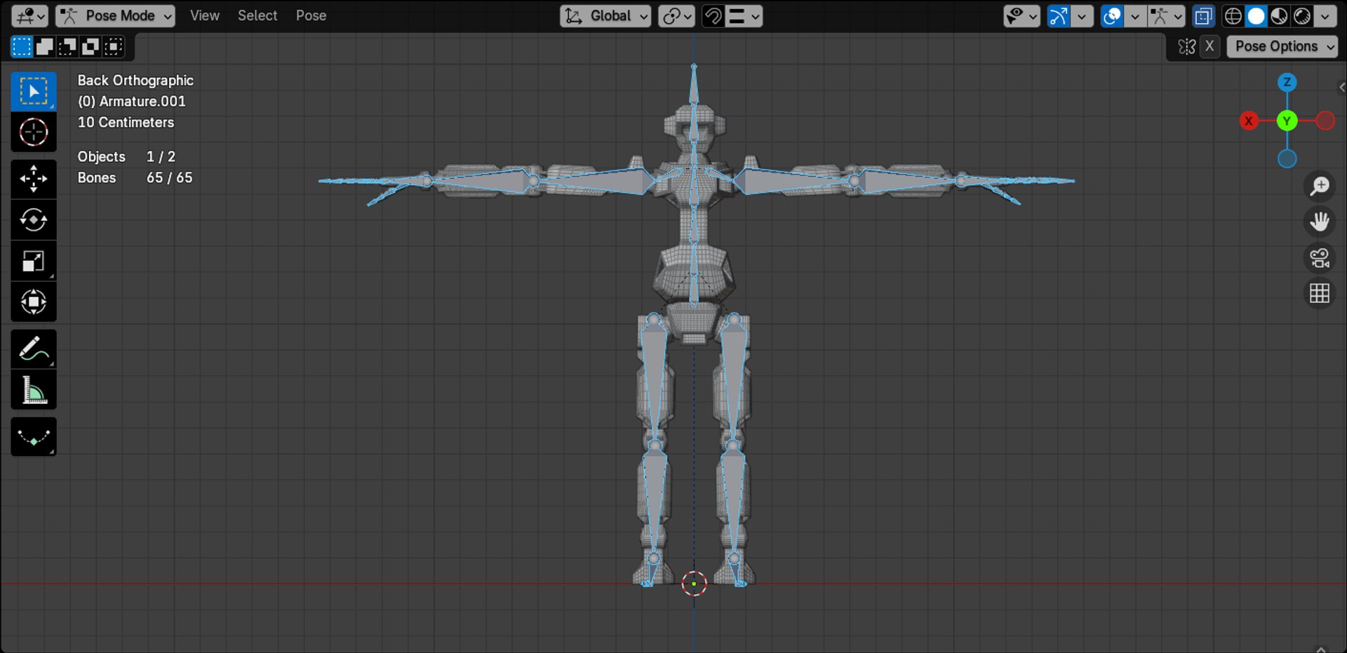Select the Breakdowner pose tool
This screenshot has height=653, width=1347.
click(x=33, y=437)
